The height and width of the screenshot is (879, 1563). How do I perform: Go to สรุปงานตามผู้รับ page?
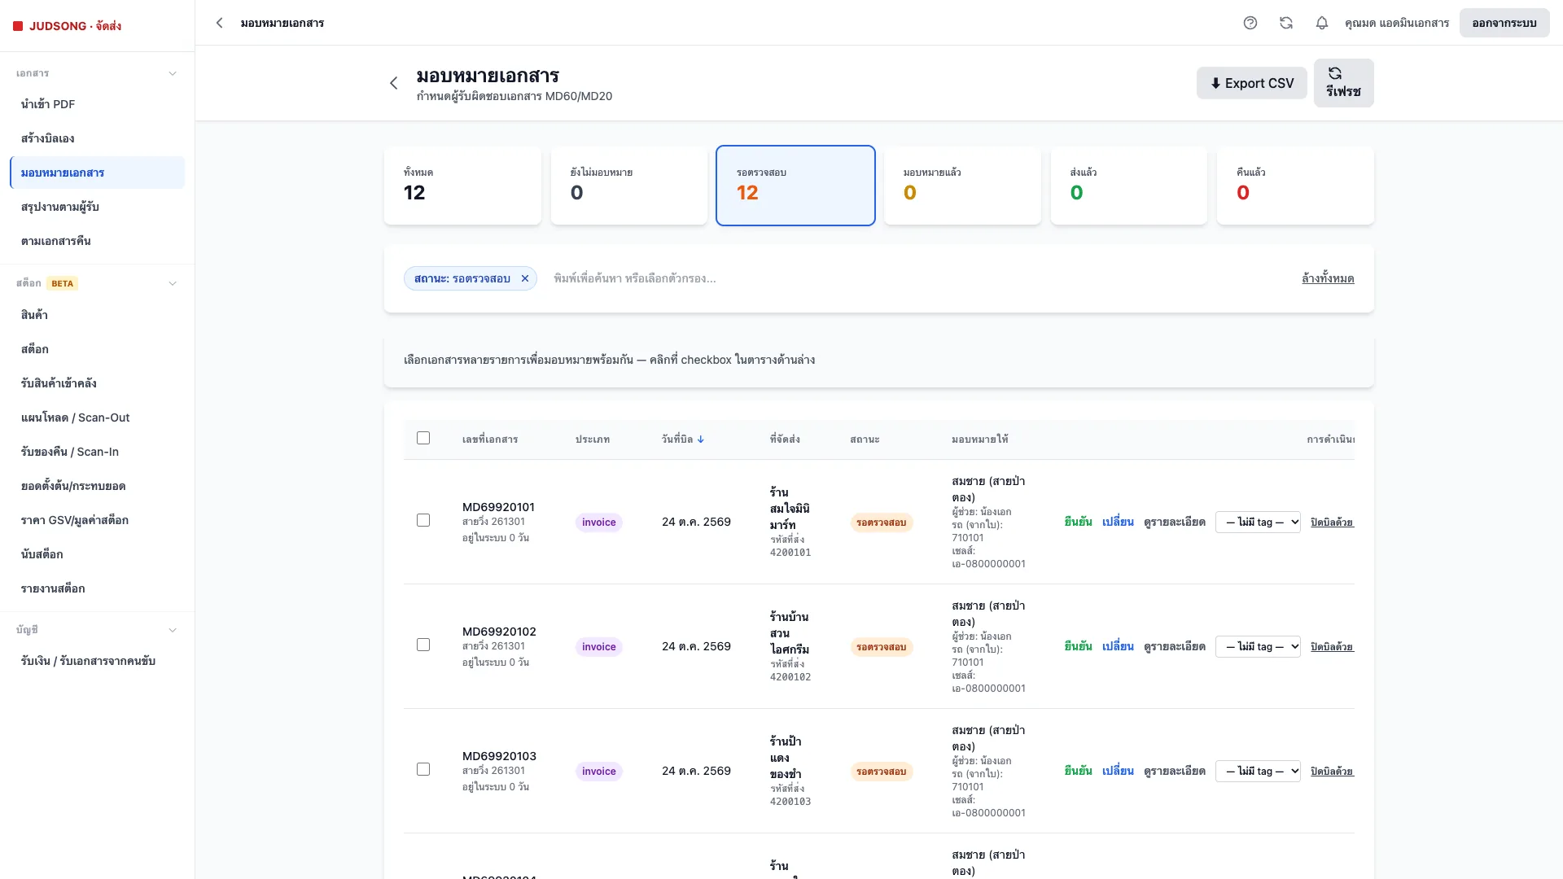point(98,207)
